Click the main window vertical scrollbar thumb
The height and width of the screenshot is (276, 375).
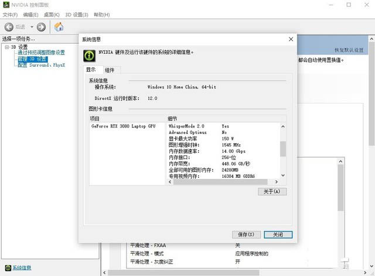(371, 94)
